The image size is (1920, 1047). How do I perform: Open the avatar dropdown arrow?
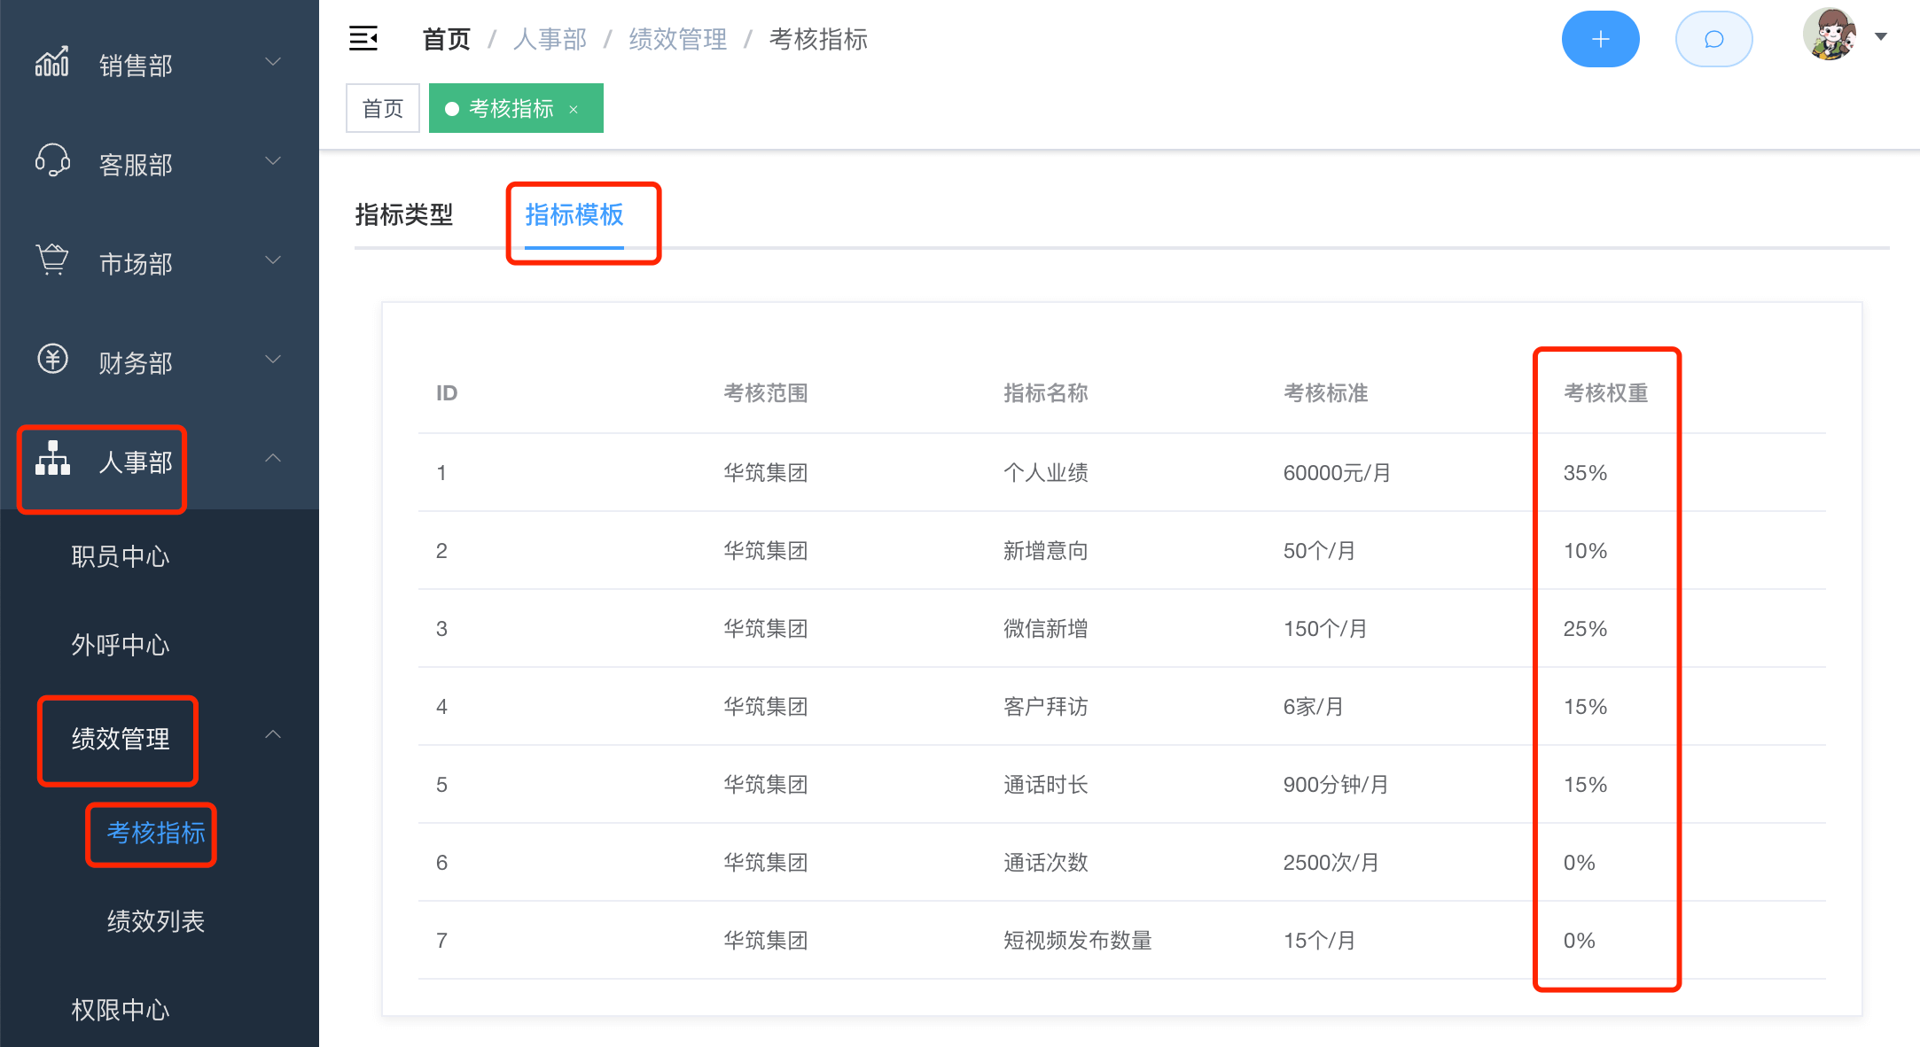click(1880, 37)
